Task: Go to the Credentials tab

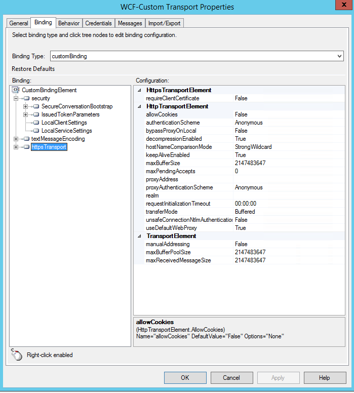Action: [99, 23]
